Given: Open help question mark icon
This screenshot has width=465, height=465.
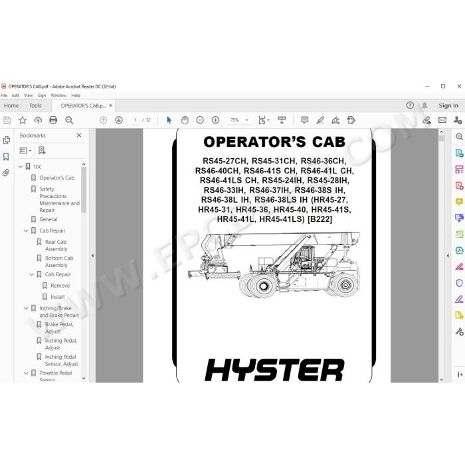Looking at the screenshot, I should [x=410, y=105].
